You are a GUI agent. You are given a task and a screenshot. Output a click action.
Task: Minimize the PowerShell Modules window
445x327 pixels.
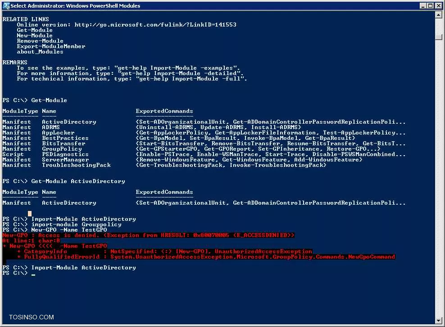pyautogui.click(x=423, y=6)
